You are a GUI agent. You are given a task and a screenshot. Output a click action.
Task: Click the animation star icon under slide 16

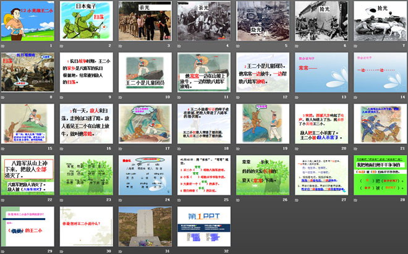[x=62, y=148]
